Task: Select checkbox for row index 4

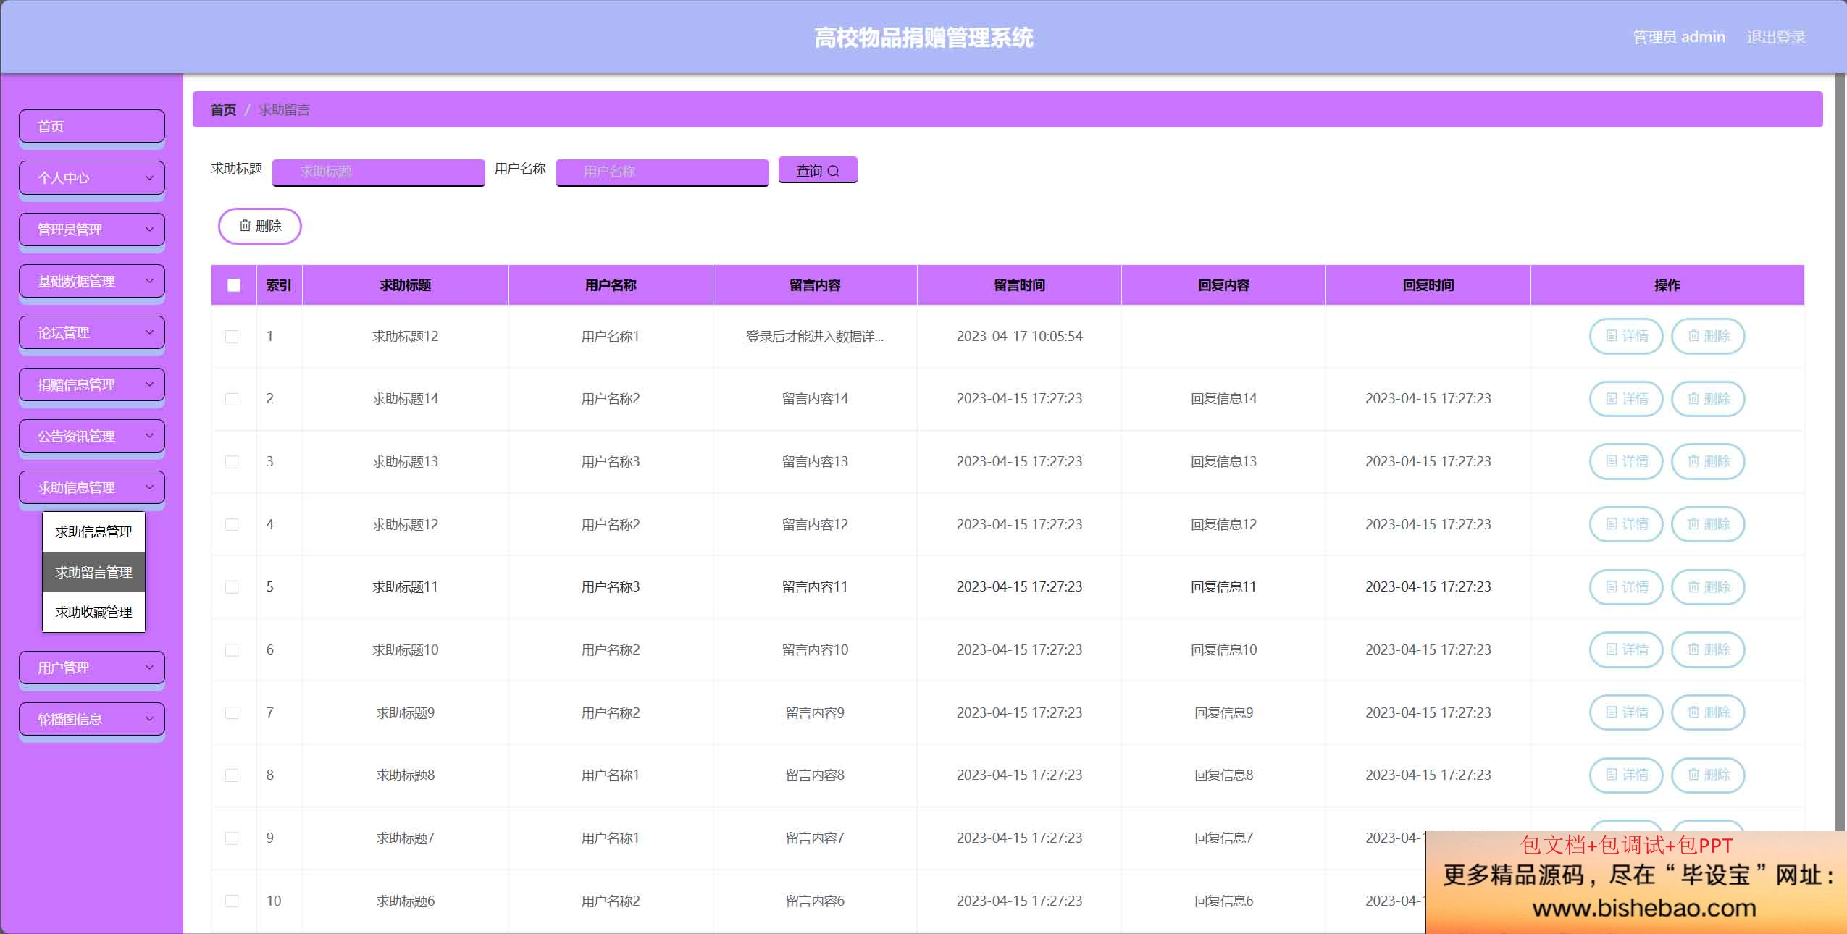Action: tap(232, 524)
